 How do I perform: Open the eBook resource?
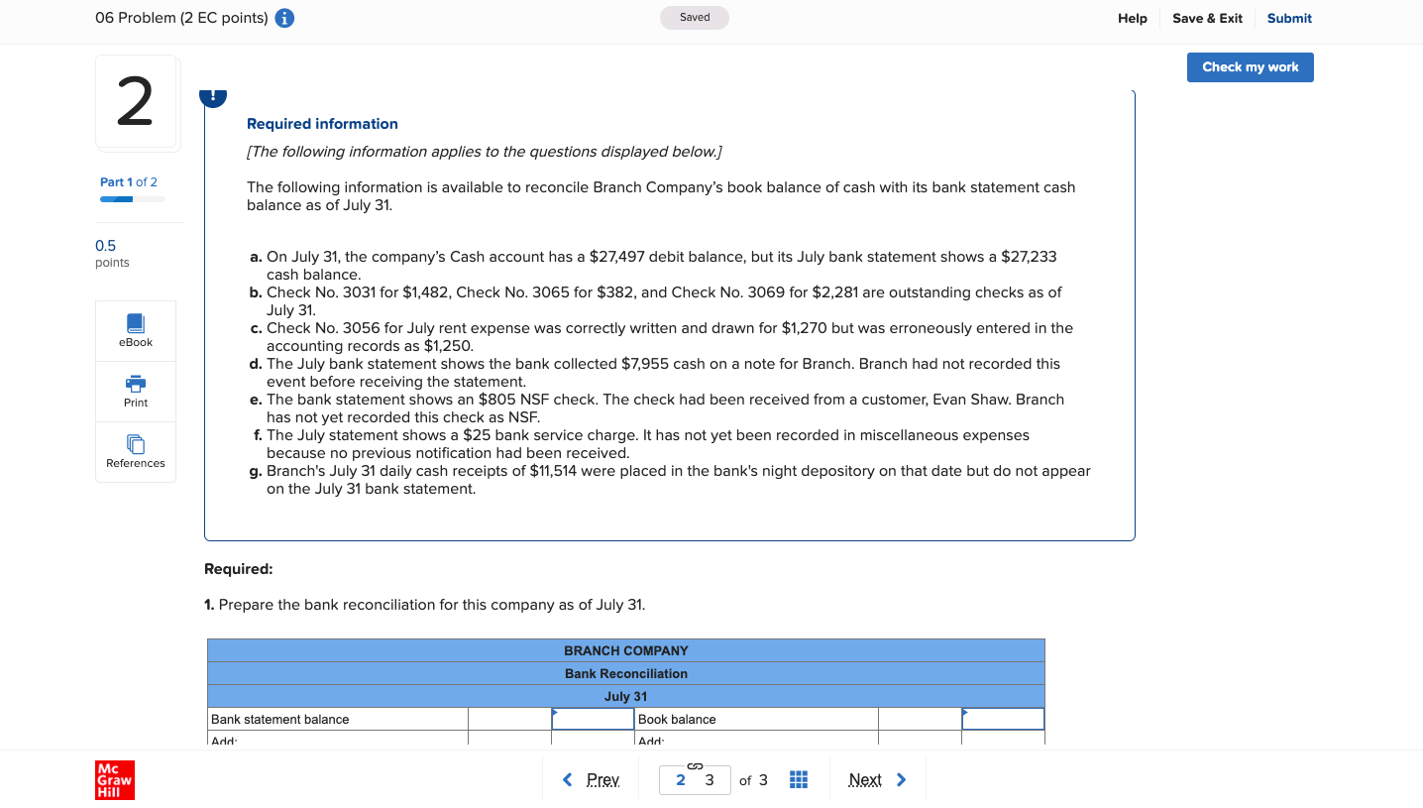[x=136, y=331]
